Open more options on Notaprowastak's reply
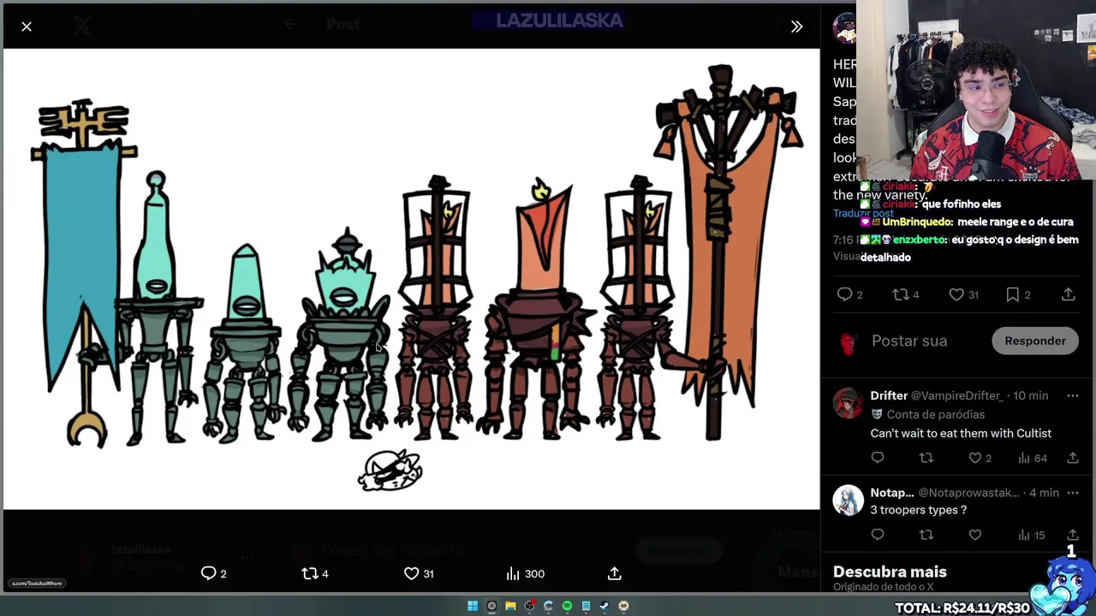Viewport: 1096px width, 616px height. coord(1073,492)
